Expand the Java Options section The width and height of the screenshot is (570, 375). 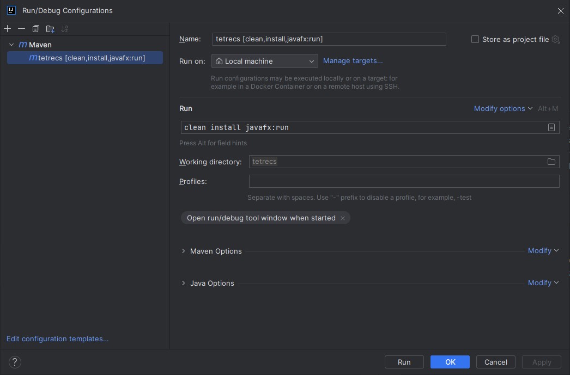pos(183,283)
